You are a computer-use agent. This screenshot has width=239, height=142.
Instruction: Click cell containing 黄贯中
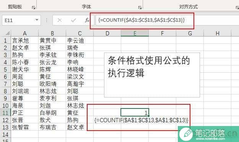[52, 40]
